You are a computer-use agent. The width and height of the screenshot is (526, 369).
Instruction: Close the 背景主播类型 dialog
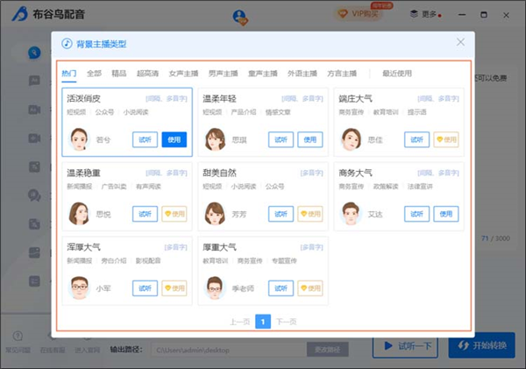(460, 42)
